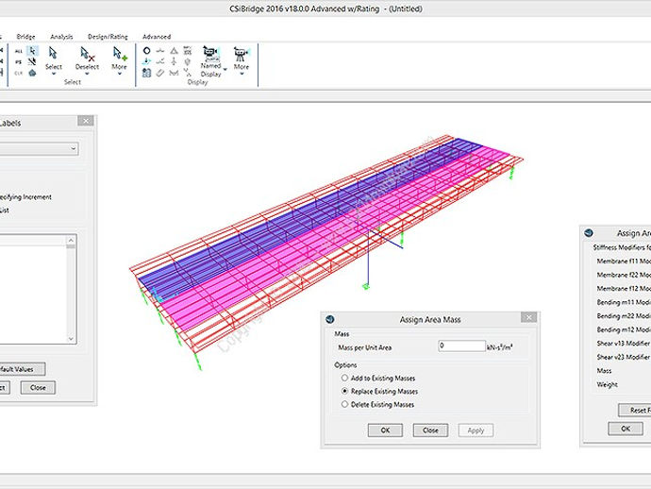Click the Default Values button
Image resolution: width=651 pixels, height=489 pixels.
point(23,369)
